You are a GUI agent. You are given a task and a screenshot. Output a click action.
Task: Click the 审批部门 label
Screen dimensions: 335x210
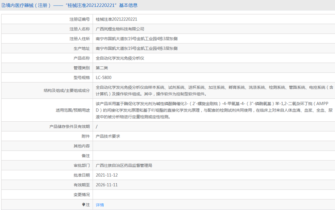click(x=82, y=165)
